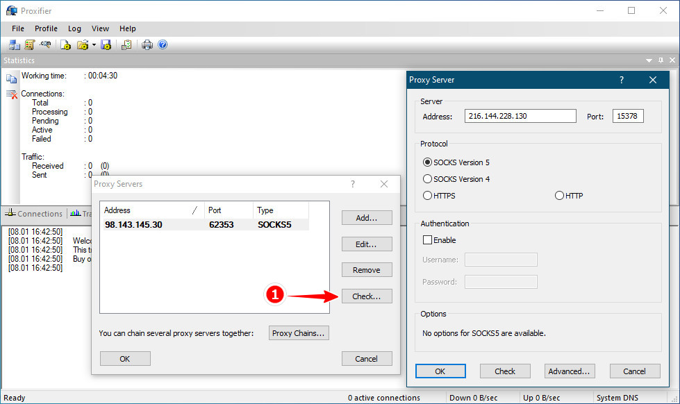This screenshot has height=404, width=680.
Task: Click Working time value 00:04:30
Action: pos(103,76)
